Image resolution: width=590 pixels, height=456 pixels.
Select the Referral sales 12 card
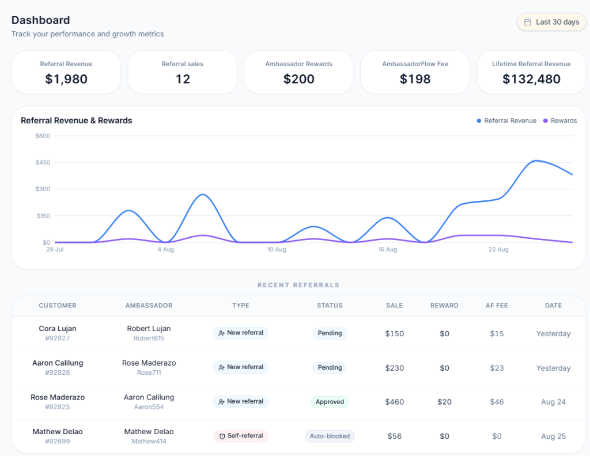pos(183,72)
